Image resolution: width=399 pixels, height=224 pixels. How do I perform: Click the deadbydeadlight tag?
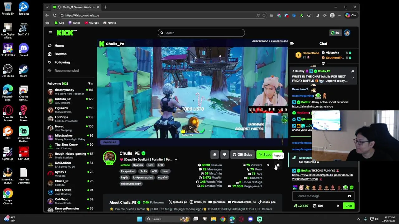point(131,184)
